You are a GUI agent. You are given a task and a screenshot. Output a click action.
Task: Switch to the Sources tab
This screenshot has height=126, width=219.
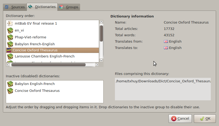15,7
